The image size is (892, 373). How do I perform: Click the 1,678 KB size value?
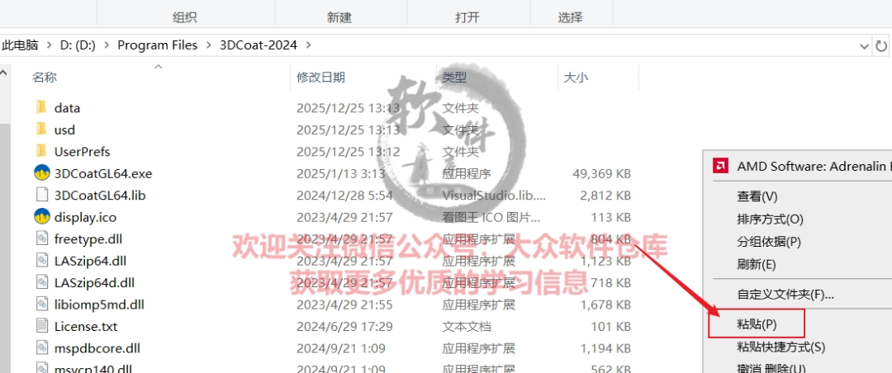605,305
